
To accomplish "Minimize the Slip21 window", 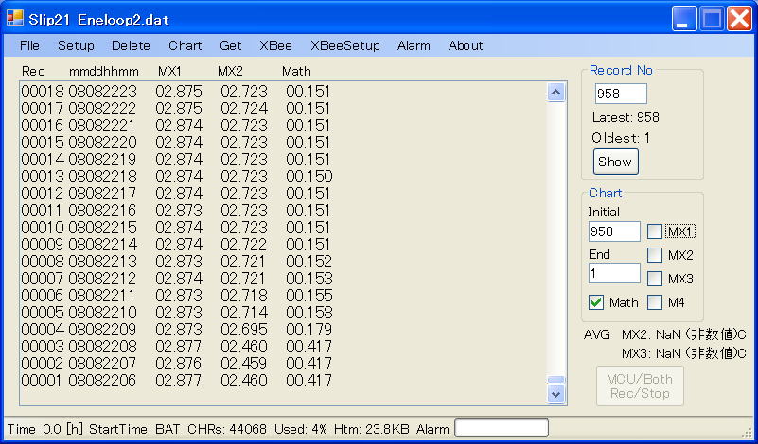I will pyautogui.click(x=684, y=19).
